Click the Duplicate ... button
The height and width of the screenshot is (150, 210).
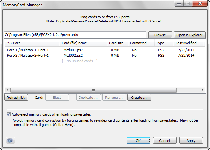(x=88, y=97)
